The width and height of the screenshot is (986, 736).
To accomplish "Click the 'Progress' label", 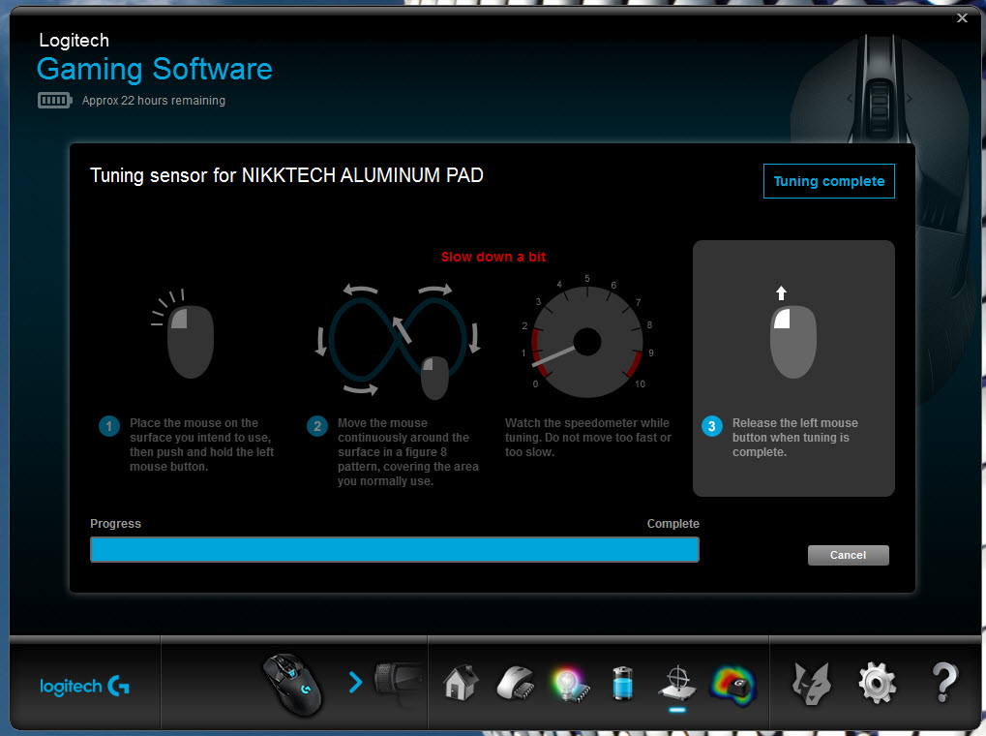I will 116,524.
